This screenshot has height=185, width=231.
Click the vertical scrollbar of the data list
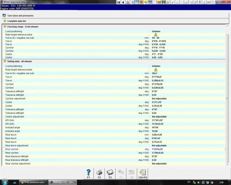point(226,107)
